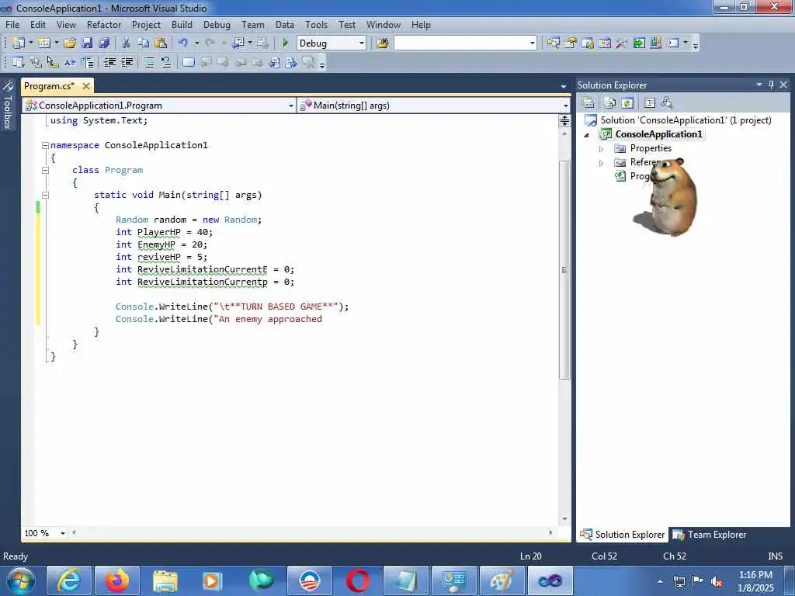Close the Program.cs* document tab

pyautogui.click(x=86, y=86)
